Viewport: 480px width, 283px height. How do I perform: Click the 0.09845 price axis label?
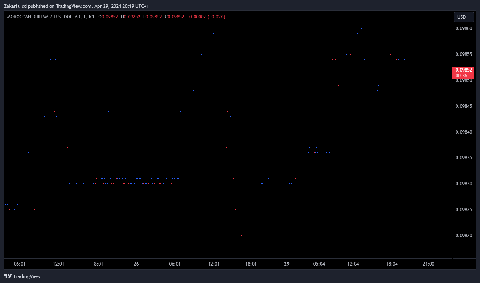464,106
